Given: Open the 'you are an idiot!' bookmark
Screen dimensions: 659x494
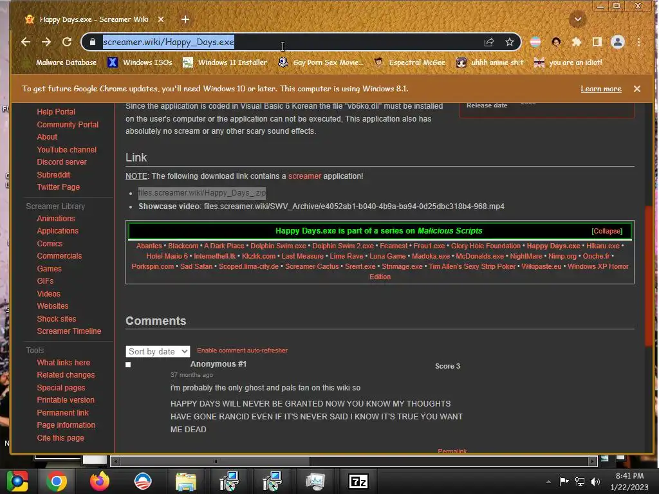Looking at the screenshot, I should 568,62.
